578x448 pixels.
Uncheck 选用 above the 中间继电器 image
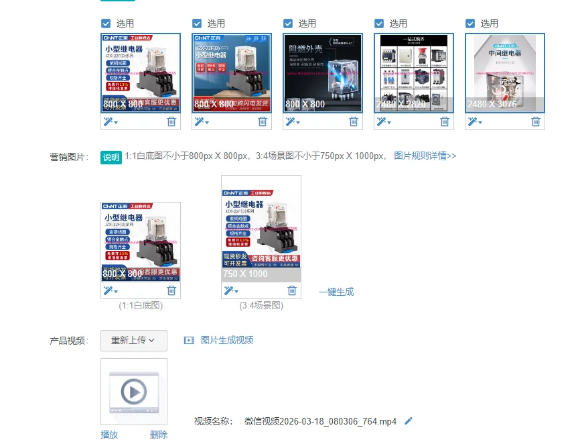(470, 23)
